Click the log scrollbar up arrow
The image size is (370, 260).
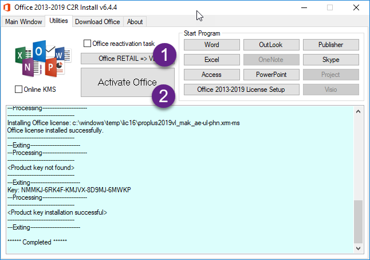(358, 111)
